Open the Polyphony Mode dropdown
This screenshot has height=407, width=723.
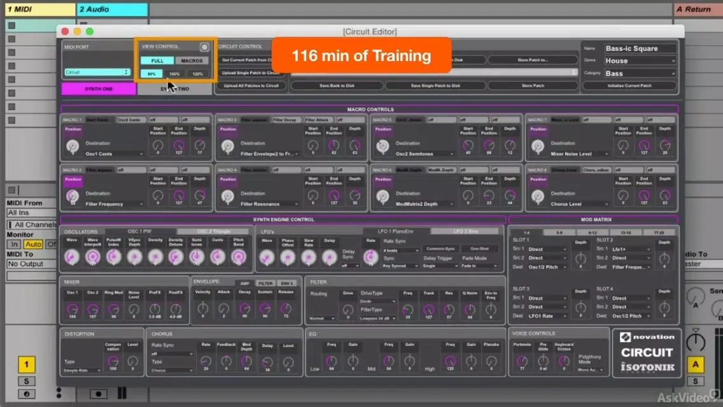pyautogui.click(x=591, y=370)
